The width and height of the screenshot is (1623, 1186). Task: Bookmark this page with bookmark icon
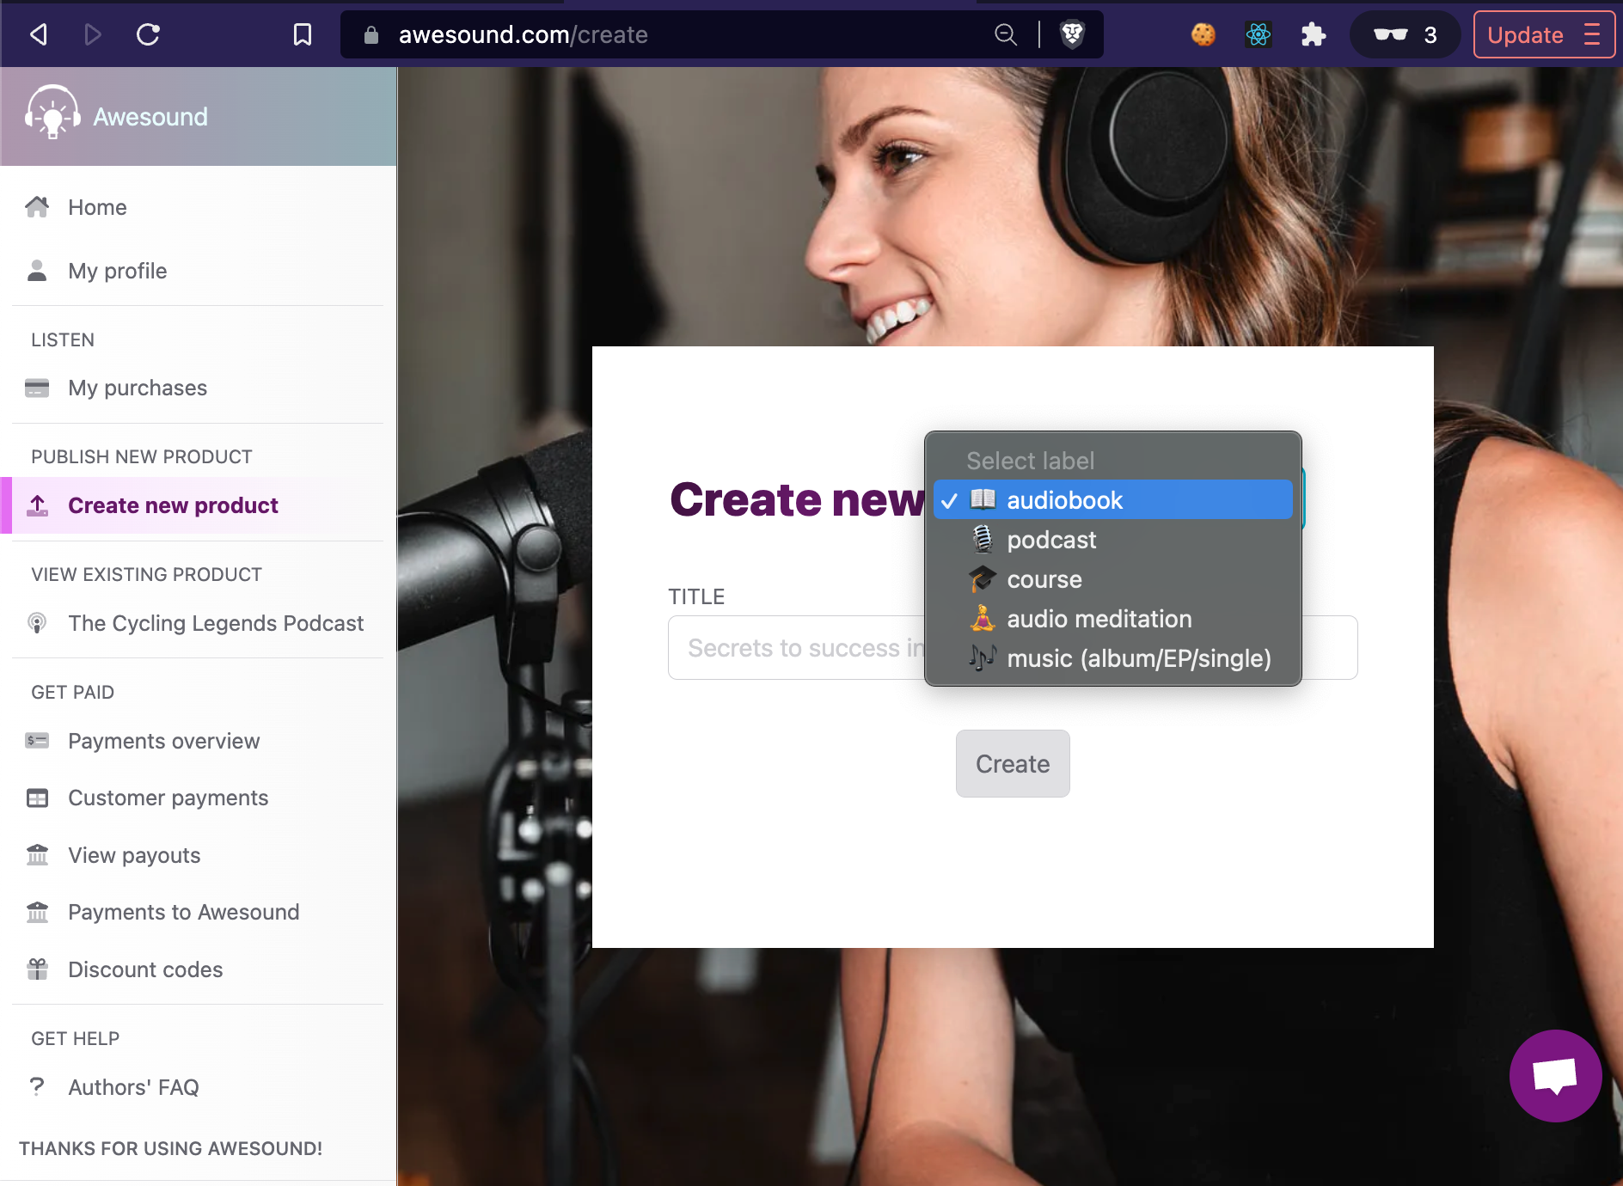coord(302,34)
